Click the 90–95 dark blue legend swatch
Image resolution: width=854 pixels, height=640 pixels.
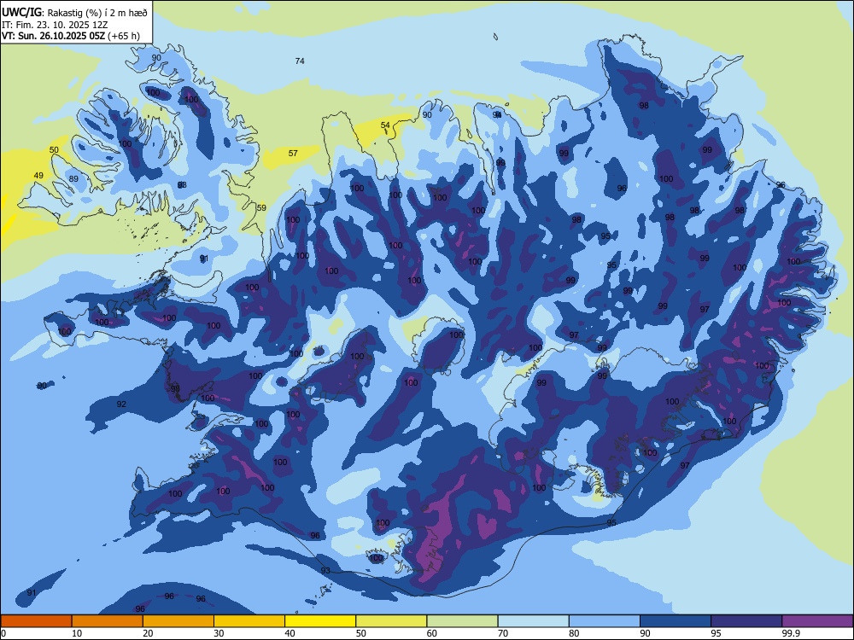pos(676,621)
